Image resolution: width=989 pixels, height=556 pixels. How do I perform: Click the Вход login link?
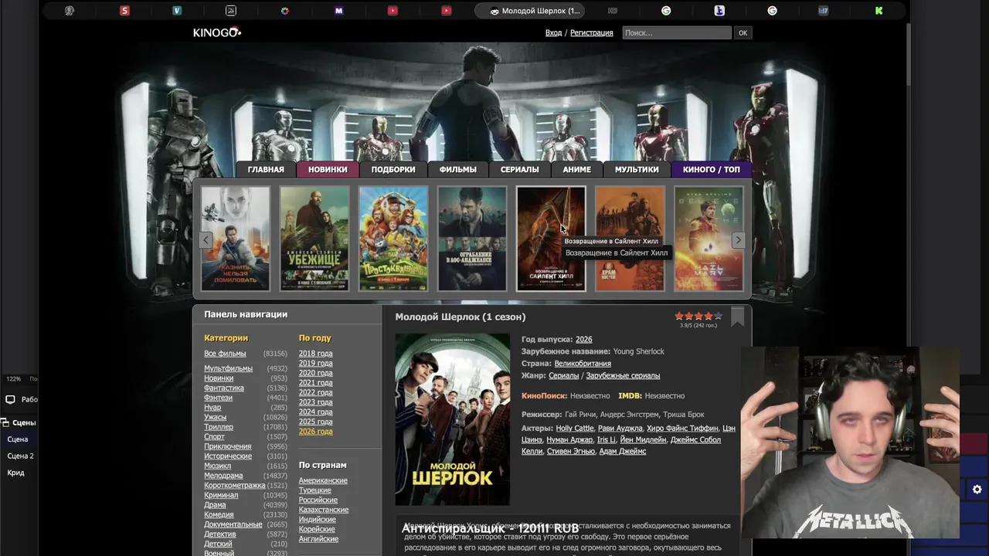pyautogui.click(x=553, y=32)
